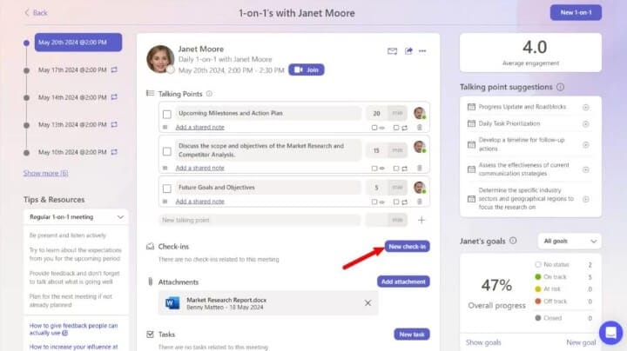The height and width of the screenshot is (351, 627).
Task: Remove the Market Research Report.docx attachment
Action: point(367,303)
